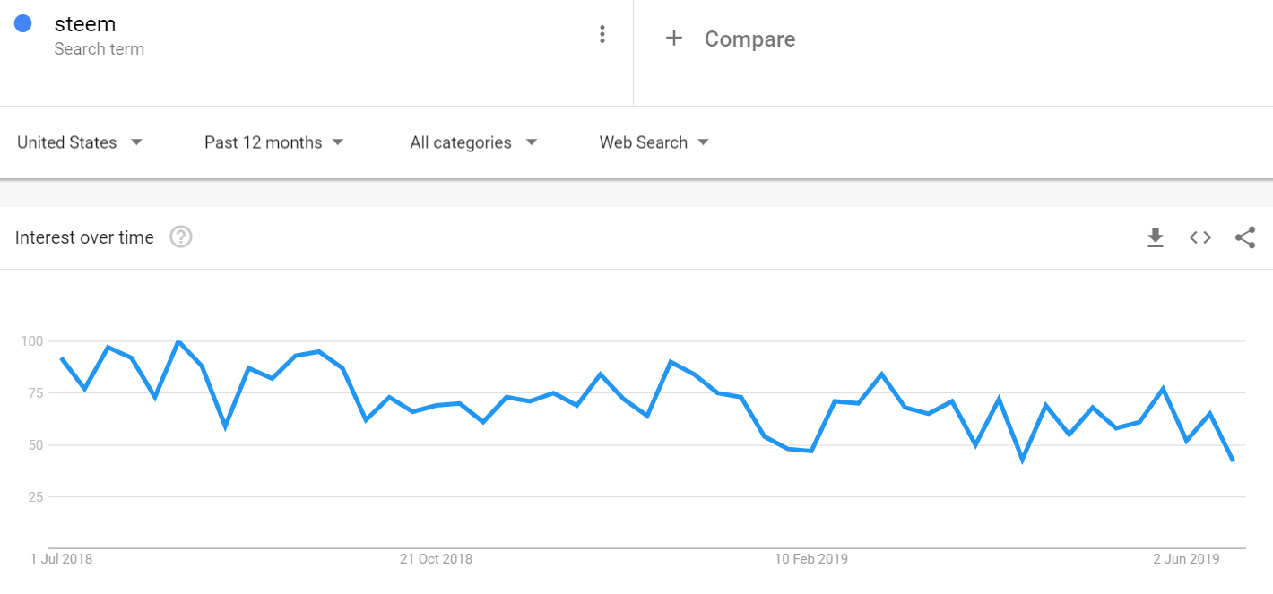Click the chart peak at value 100
Image resolution: width=1273 pixels, height=594 pixels.
[x=179, y=341]
